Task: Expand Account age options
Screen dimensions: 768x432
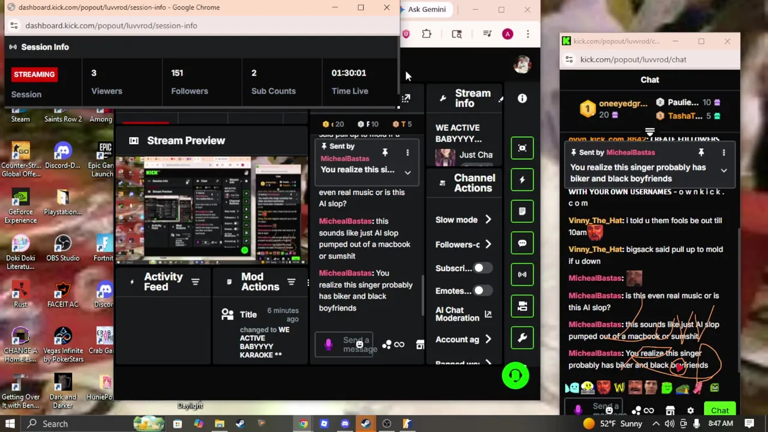Action: coord(488,340)
